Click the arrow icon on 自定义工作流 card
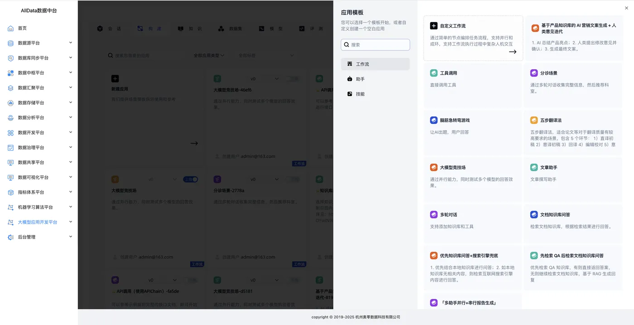Screen dimensions: 634x325 513,52
